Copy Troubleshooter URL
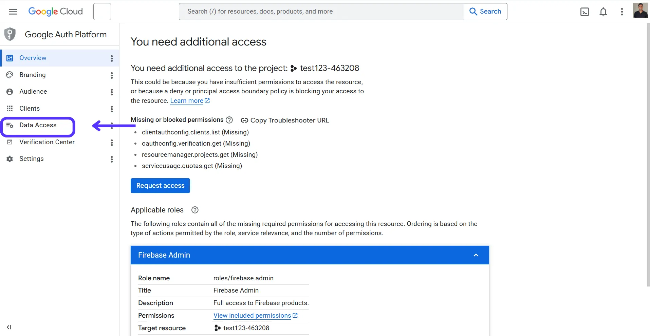Viewport: 650px width, 336px height. [285, 120]
